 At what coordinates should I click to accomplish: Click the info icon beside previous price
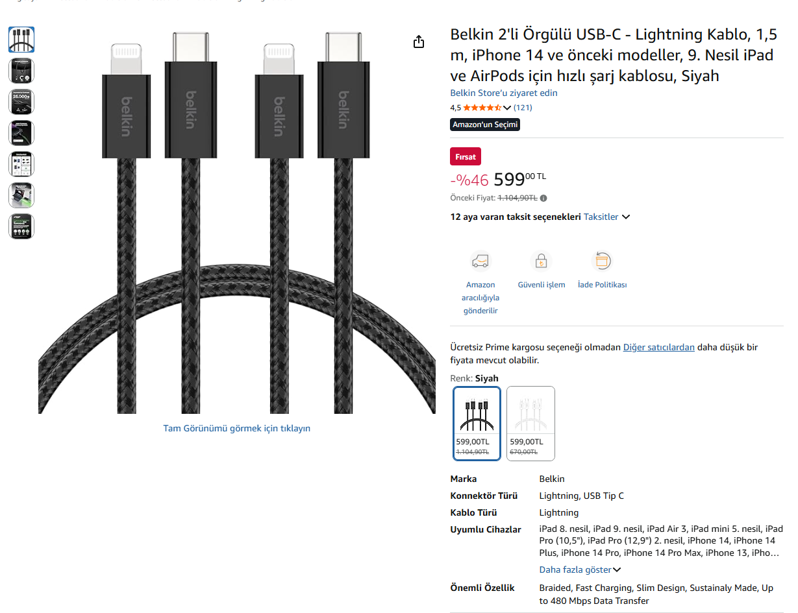[543, 198]
